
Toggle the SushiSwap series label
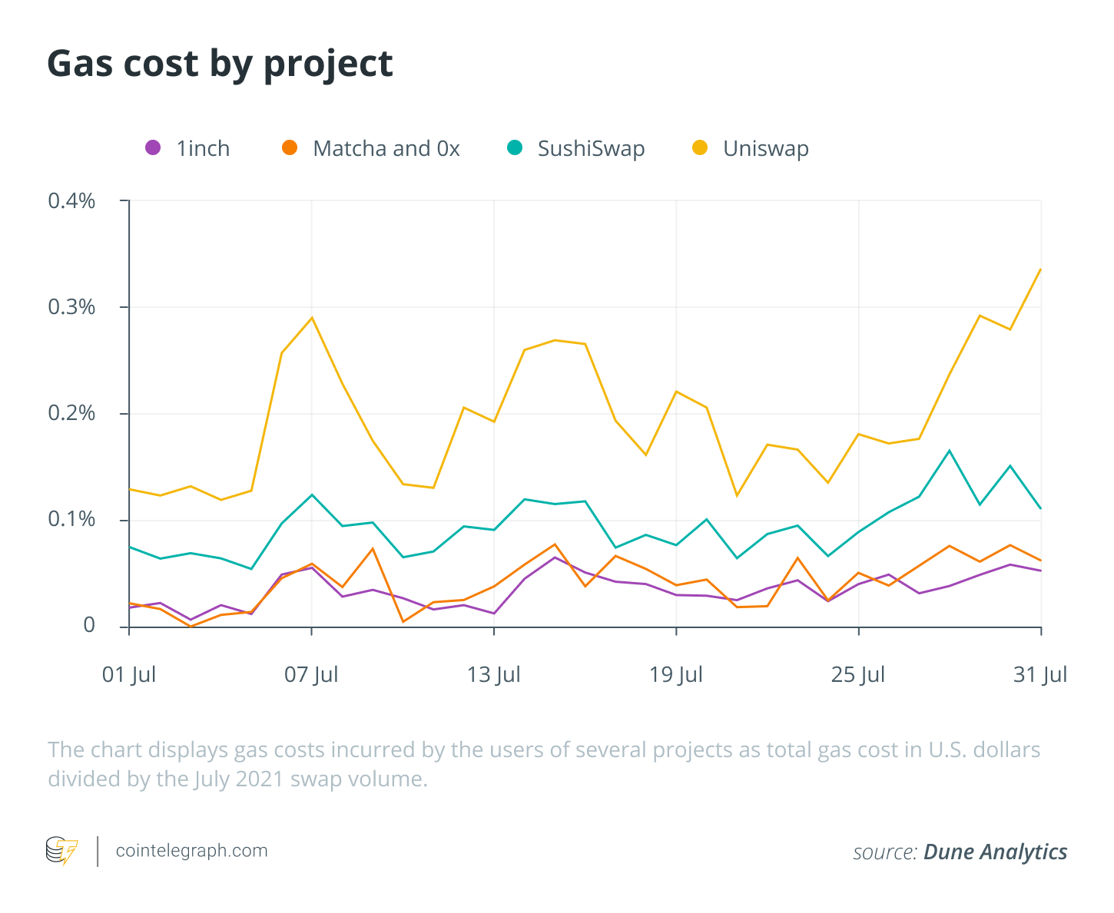click(x=591, y=148)
